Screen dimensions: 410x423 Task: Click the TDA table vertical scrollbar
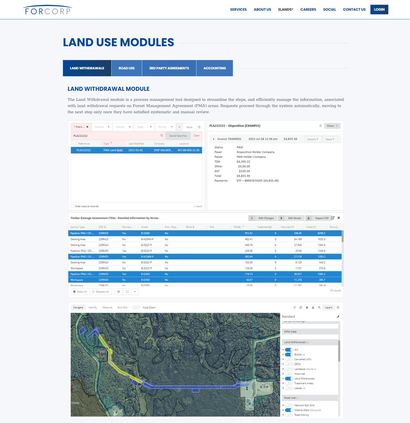[343, 236]
